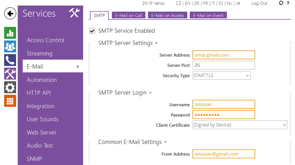Switch to the E-Mail on Access tab
The image size is (295, 165).
(168, 15)
